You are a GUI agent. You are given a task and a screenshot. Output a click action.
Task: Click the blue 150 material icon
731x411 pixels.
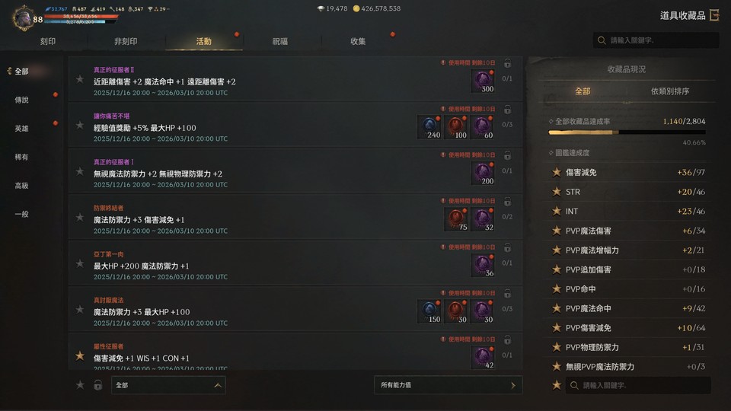pos(429,312)
